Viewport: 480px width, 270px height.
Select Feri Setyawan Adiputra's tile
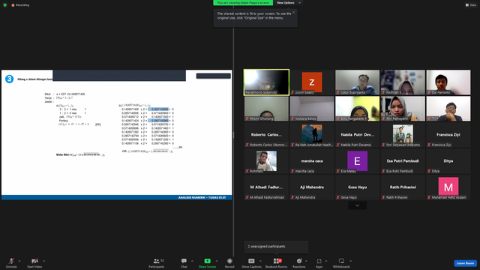[x=403, y=135]
